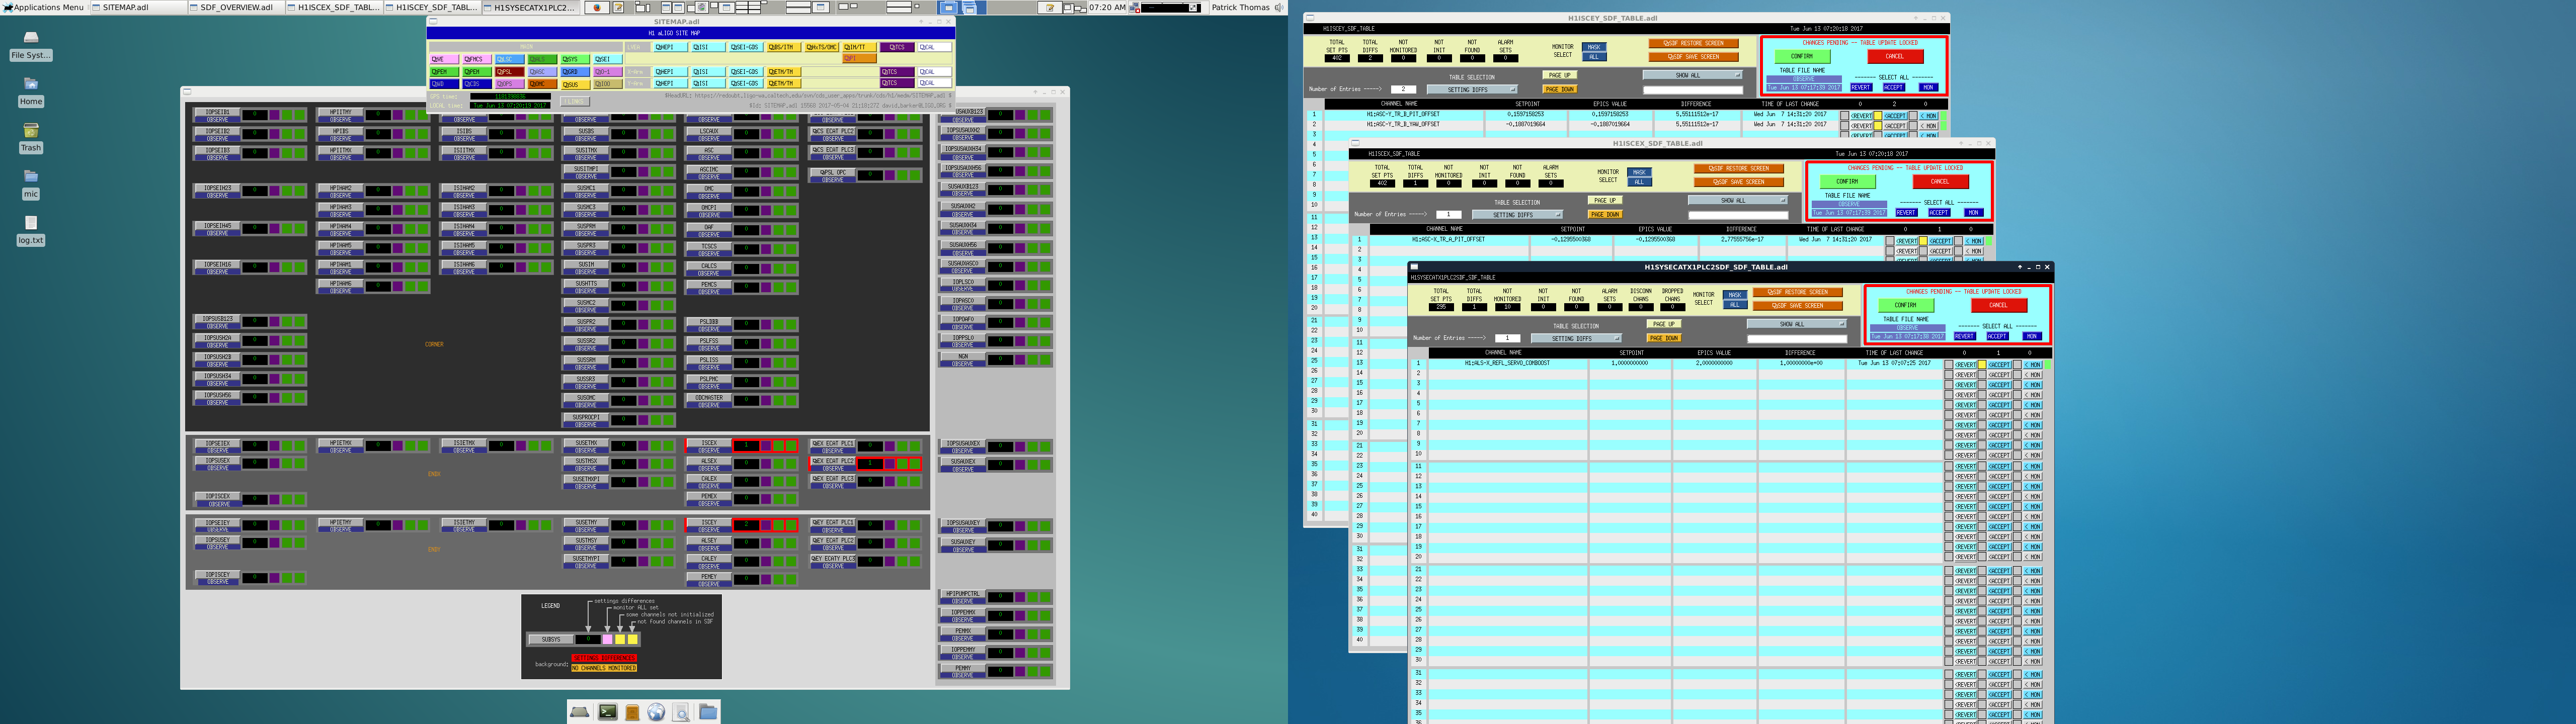Switch to H1ISCEX_SDF_TABL... taskbar entry

334,7
